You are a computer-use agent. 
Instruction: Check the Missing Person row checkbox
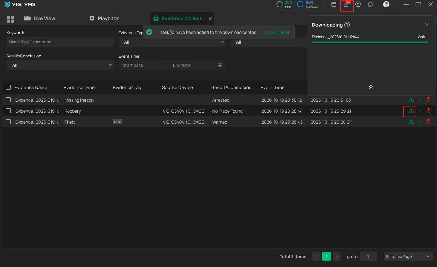(8, 100)
